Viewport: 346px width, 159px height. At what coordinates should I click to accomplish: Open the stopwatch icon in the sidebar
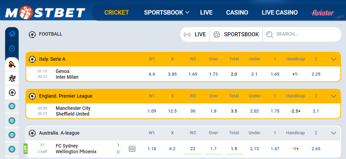point(12,48)
